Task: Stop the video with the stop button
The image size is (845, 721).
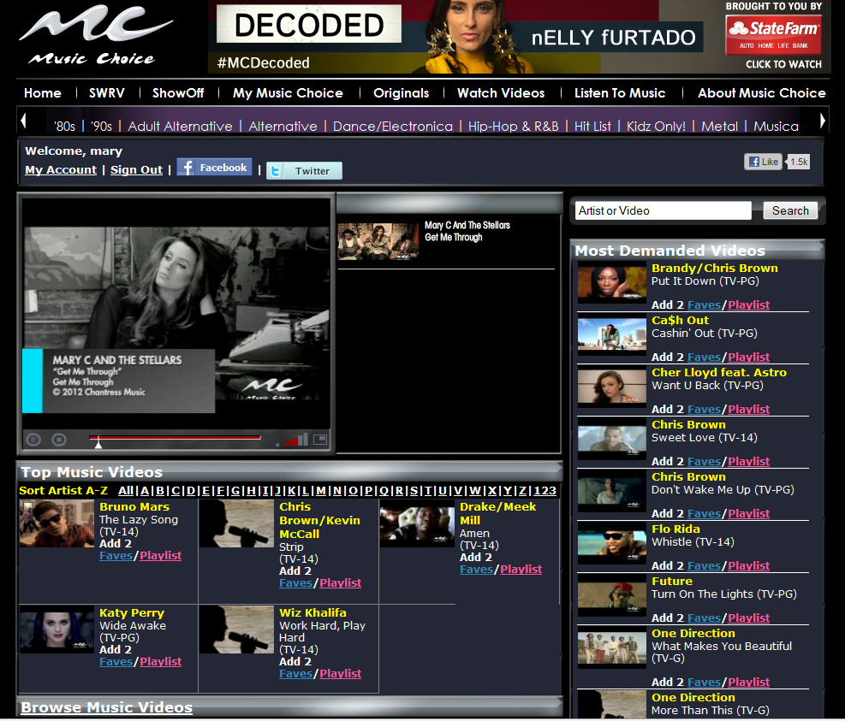Action: [58, 440]
